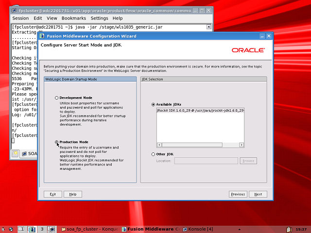Maximize the Konsole window
This screenshot has width=311, height=233.
point(202,11)
